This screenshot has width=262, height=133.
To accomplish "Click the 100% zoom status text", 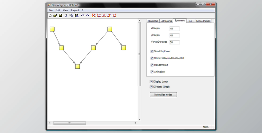I will [206, 127].
